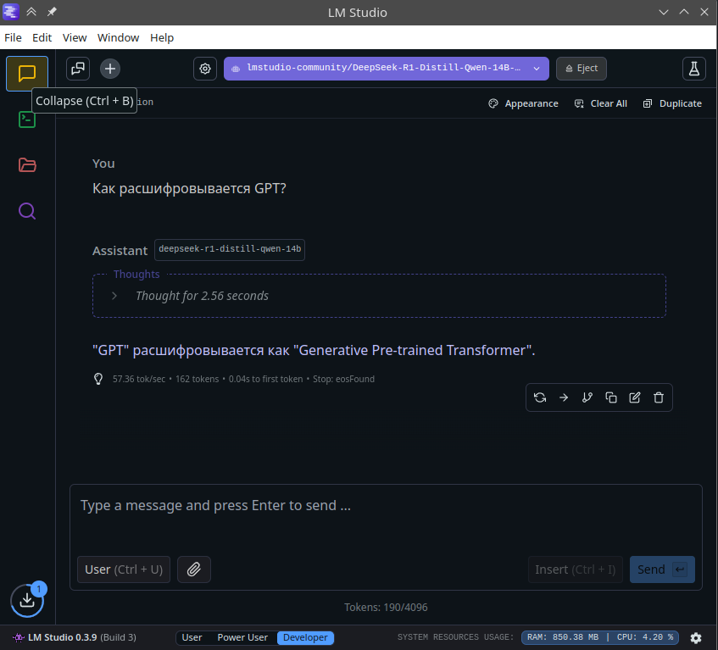Open the Chat view in sidebar
The height and width of the screenshot is (650, 718).
pyautogui.click(x=27, y=73)
